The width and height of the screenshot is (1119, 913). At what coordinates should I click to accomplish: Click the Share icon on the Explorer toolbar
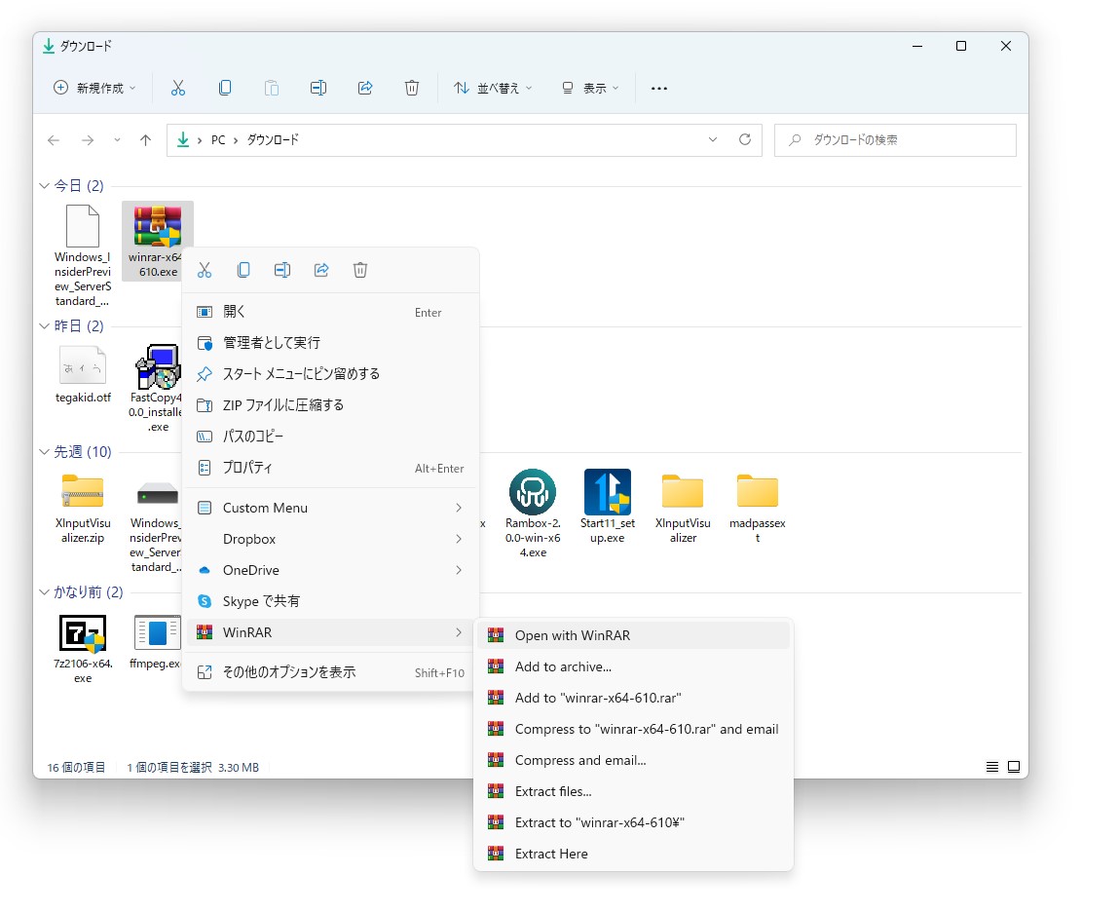[365, 88]
